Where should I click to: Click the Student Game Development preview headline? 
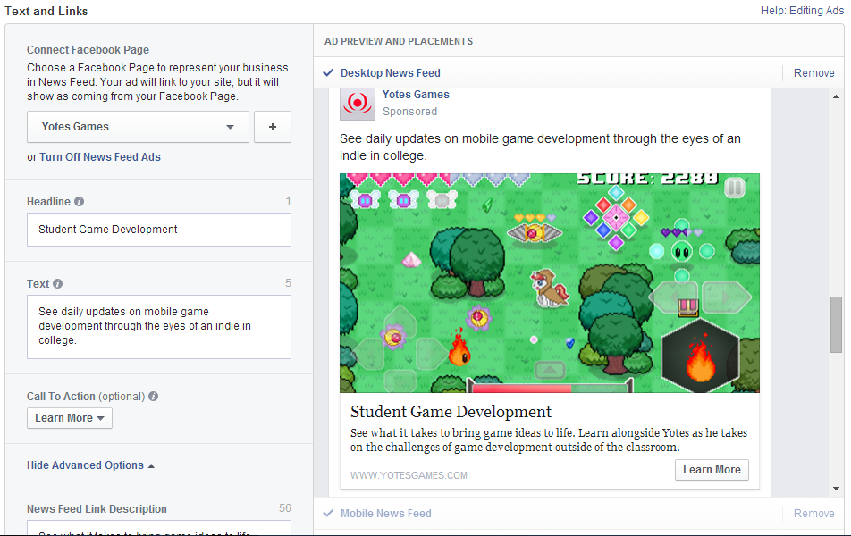pyautogui.click(x=451, y=412)
